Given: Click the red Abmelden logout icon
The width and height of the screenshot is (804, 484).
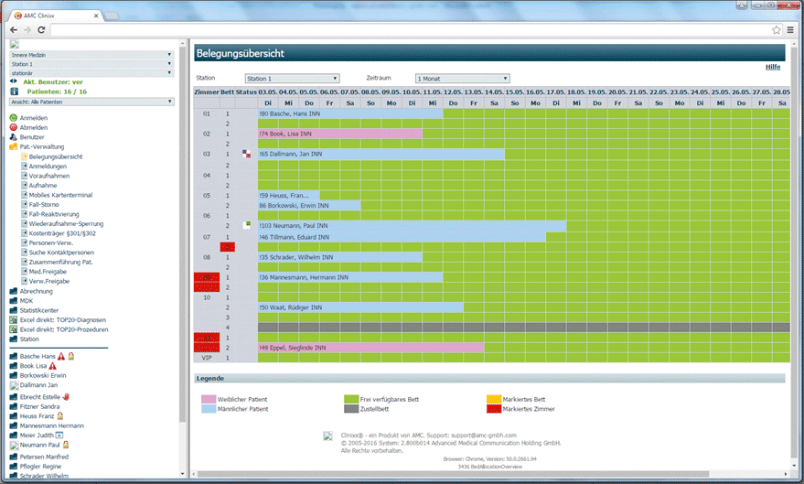Looking at the screenshot, I should click(14, 128).
